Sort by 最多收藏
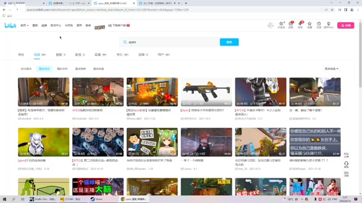The height and width of the screenshot is (203, 362). tap(99, 69)
